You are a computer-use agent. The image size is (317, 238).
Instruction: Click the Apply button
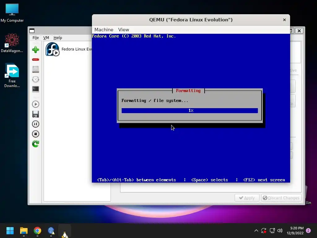[247, 198]
